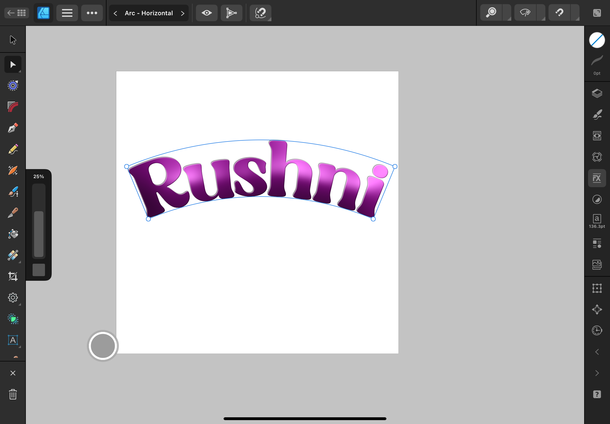
Task: Open the Designer persona icon
Action: pos(43,13)
